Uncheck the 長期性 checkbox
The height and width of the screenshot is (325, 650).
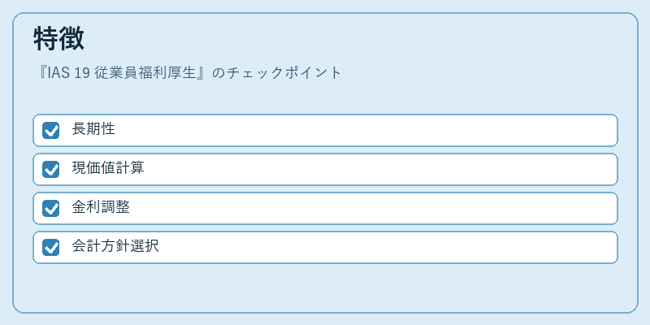[x=51, y=130]
